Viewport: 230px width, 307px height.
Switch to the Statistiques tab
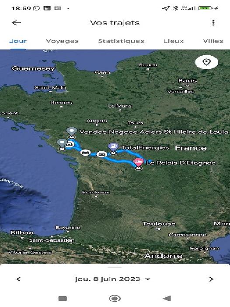pyautogui.click(x=121, y=41)
